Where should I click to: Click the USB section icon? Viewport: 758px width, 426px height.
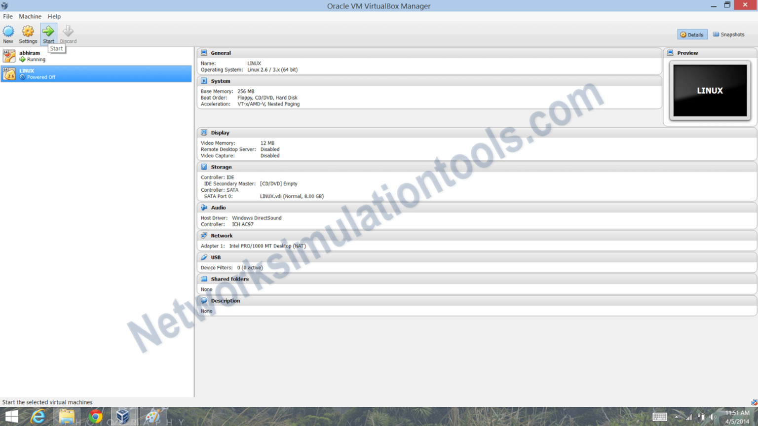coord(204,257)
